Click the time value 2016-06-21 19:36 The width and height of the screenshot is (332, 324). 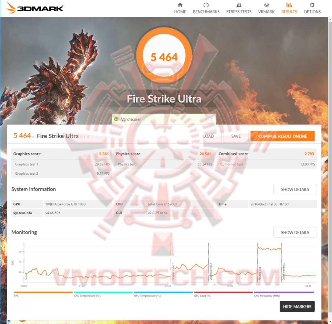point(269,204)
